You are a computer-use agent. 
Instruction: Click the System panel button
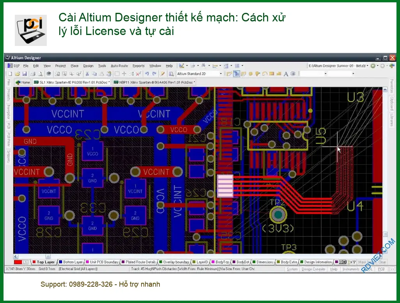point(292,269)
